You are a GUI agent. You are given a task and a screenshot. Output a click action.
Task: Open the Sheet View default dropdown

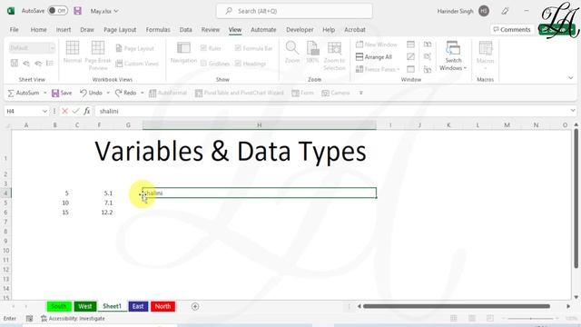32,48
